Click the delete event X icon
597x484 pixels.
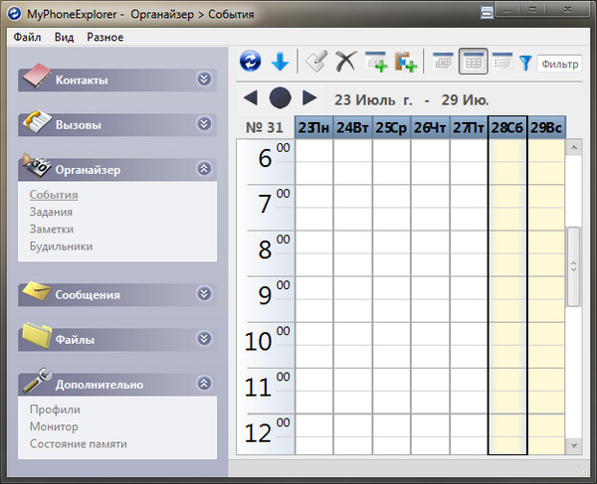coord(345,62)
